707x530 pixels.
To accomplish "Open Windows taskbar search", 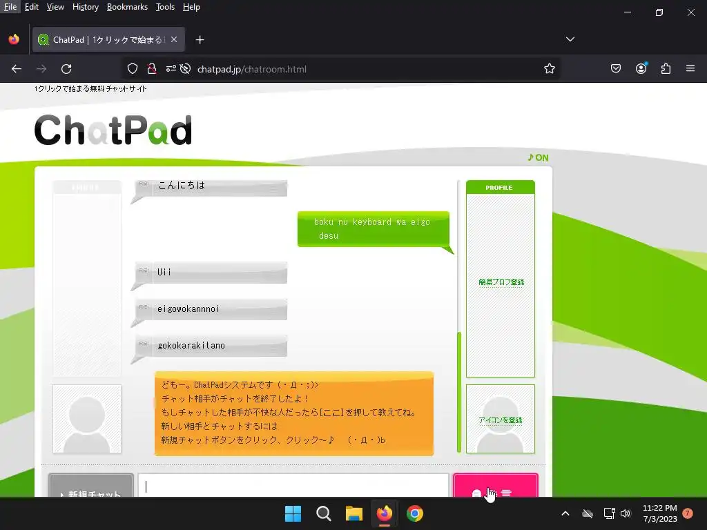I will [x=323, y=513].
